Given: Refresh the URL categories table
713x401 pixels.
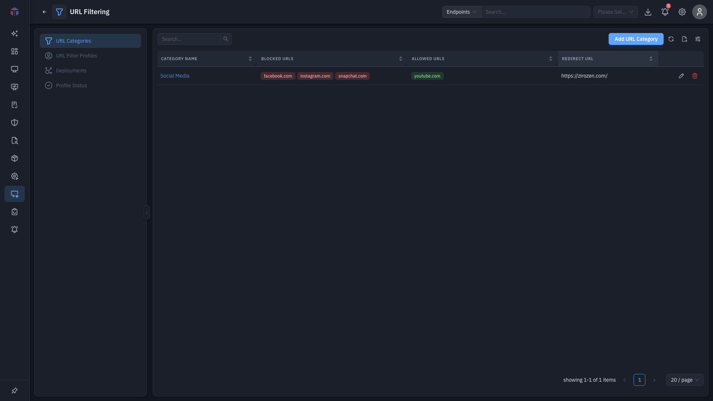Looking at the screenshot, I should pyautogui.click(x=671, y=39).
